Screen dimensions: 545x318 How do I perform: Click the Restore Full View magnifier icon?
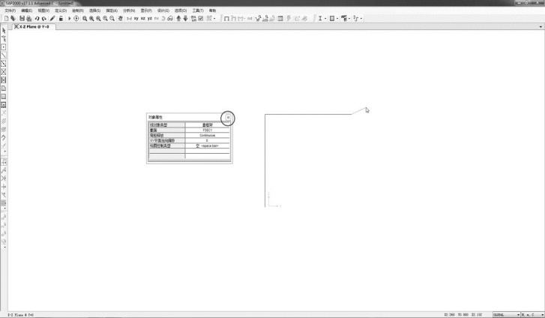[x=91, y=19]
